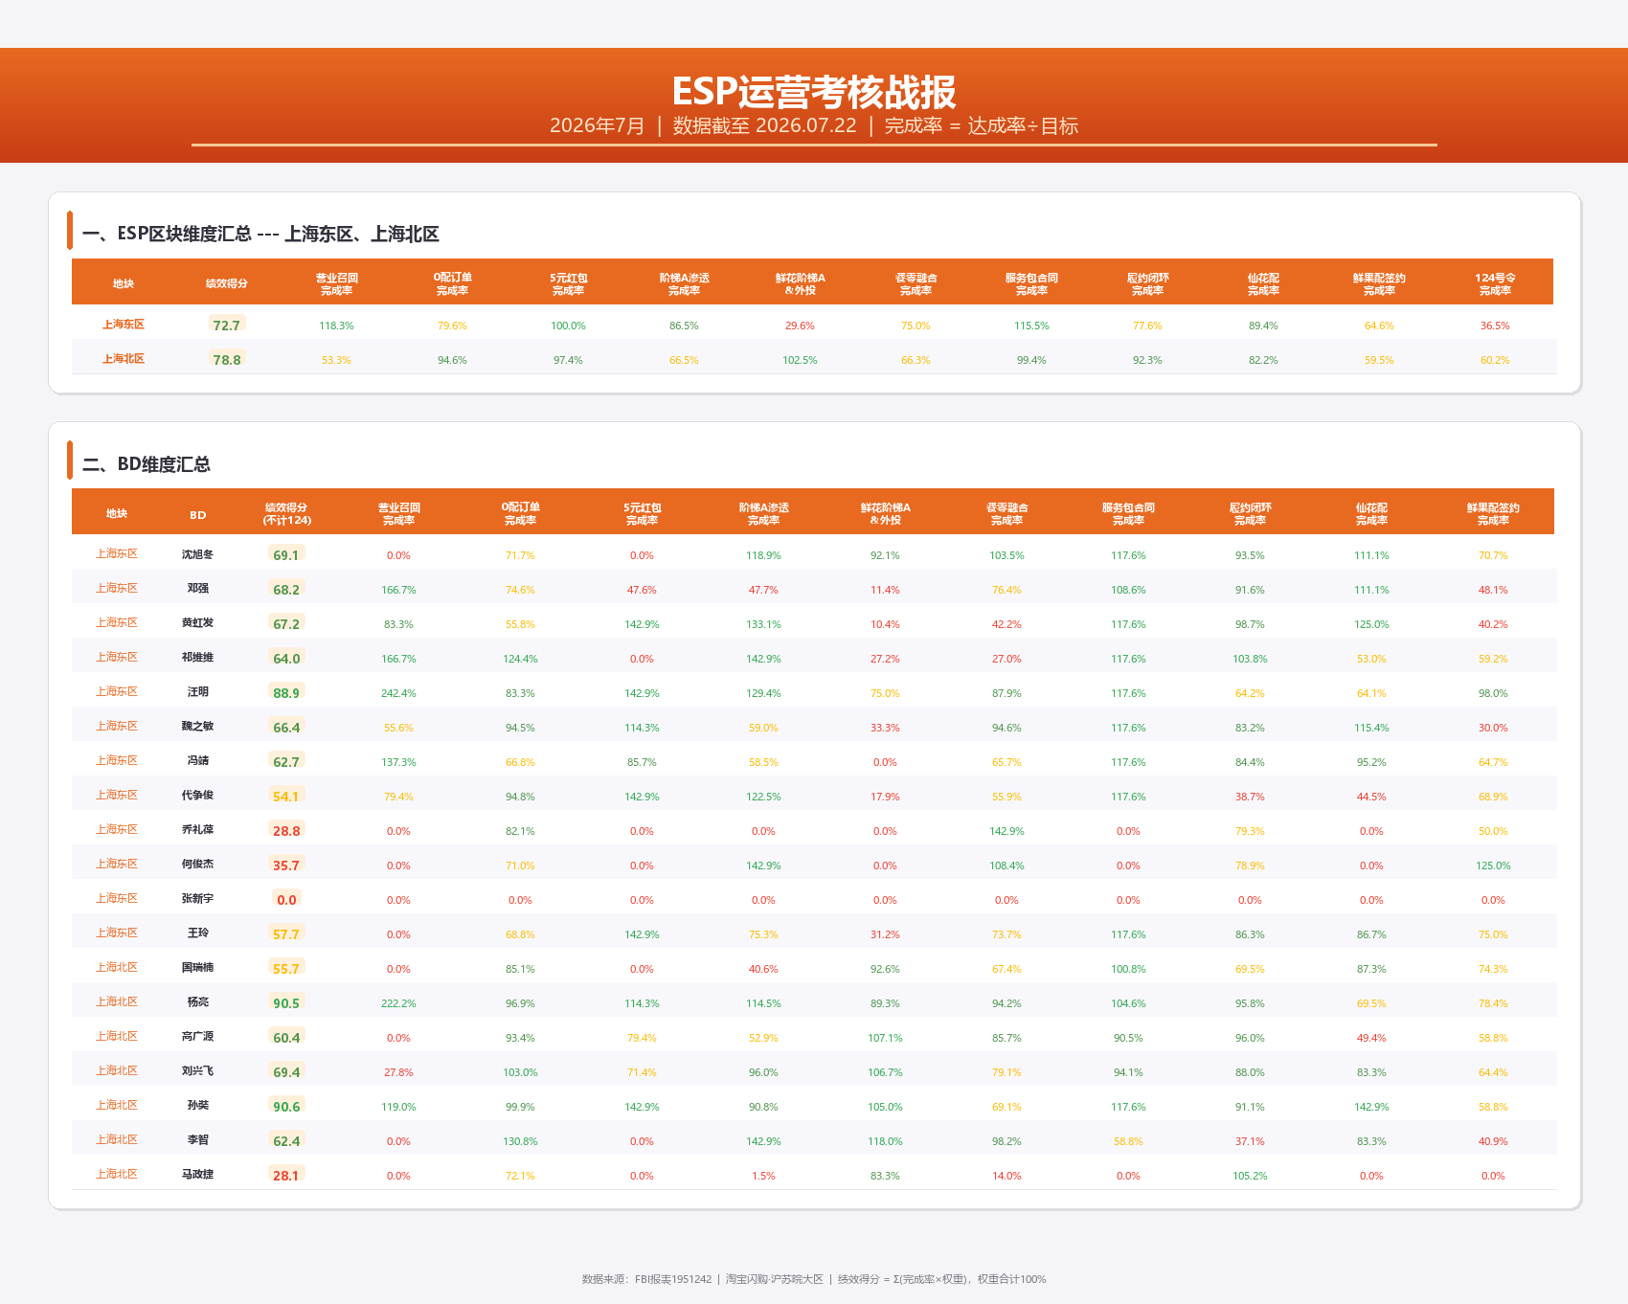The image size is (1628, 1304).
Task: Click BD name 孙英
Action: 198,1106
